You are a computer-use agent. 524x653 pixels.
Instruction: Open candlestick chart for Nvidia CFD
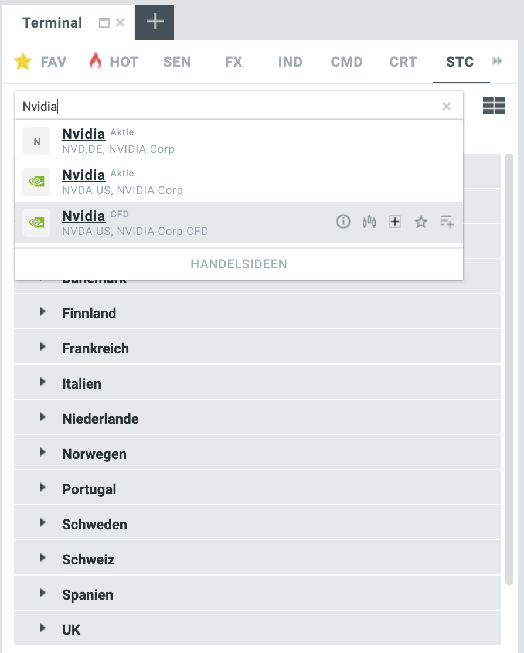coord(369,222)
